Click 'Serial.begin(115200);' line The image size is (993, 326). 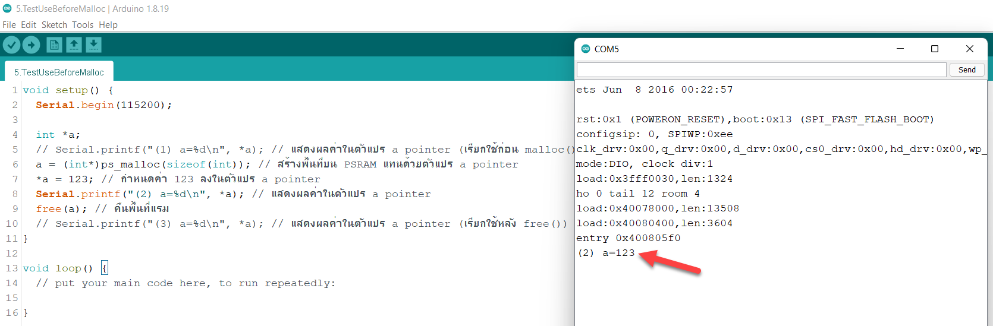point(103,105)
